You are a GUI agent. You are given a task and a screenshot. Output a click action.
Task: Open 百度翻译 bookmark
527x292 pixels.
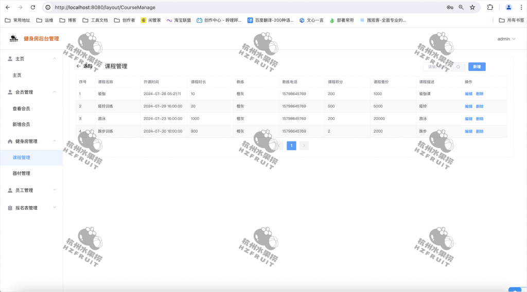[271, 20]
